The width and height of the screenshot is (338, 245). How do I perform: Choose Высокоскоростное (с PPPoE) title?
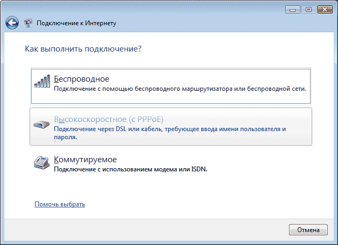[x=108, y=119]
